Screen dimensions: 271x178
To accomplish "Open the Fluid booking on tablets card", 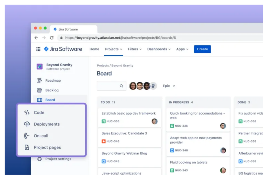I will click(x=198, y=166).
